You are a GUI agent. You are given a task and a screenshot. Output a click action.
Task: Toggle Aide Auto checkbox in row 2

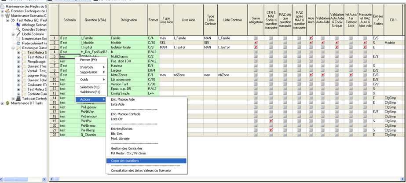click(x=311, y=43)
